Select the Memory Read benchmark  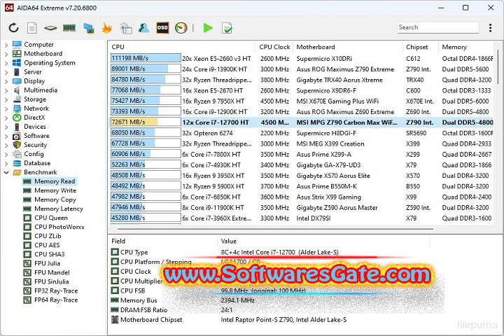(55, 181)
